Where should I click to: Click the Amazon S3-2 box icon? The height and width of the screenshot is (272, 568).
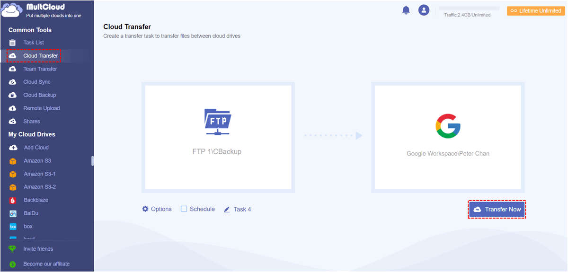coord(13,187)
